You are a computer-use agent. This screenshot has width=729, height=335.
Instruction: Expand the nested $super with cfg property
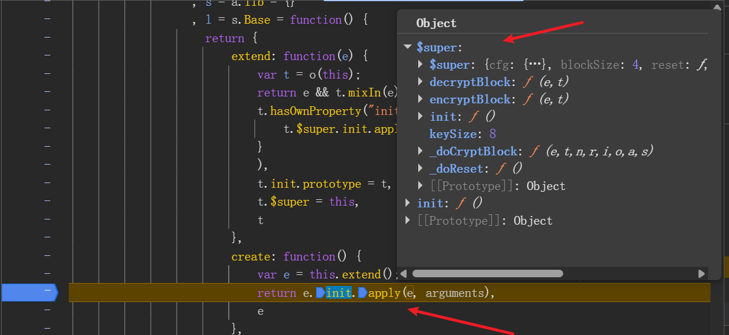point(421,65)
